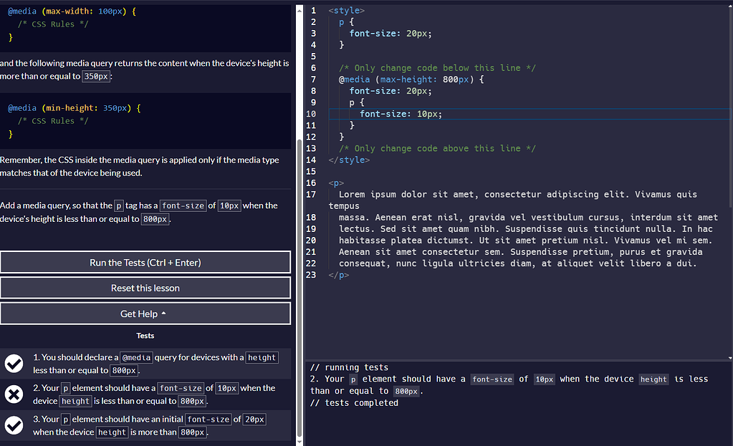This screenshot has width=733, height=446.
Task: Click Reset this lesson
Action: click(145, 288)
